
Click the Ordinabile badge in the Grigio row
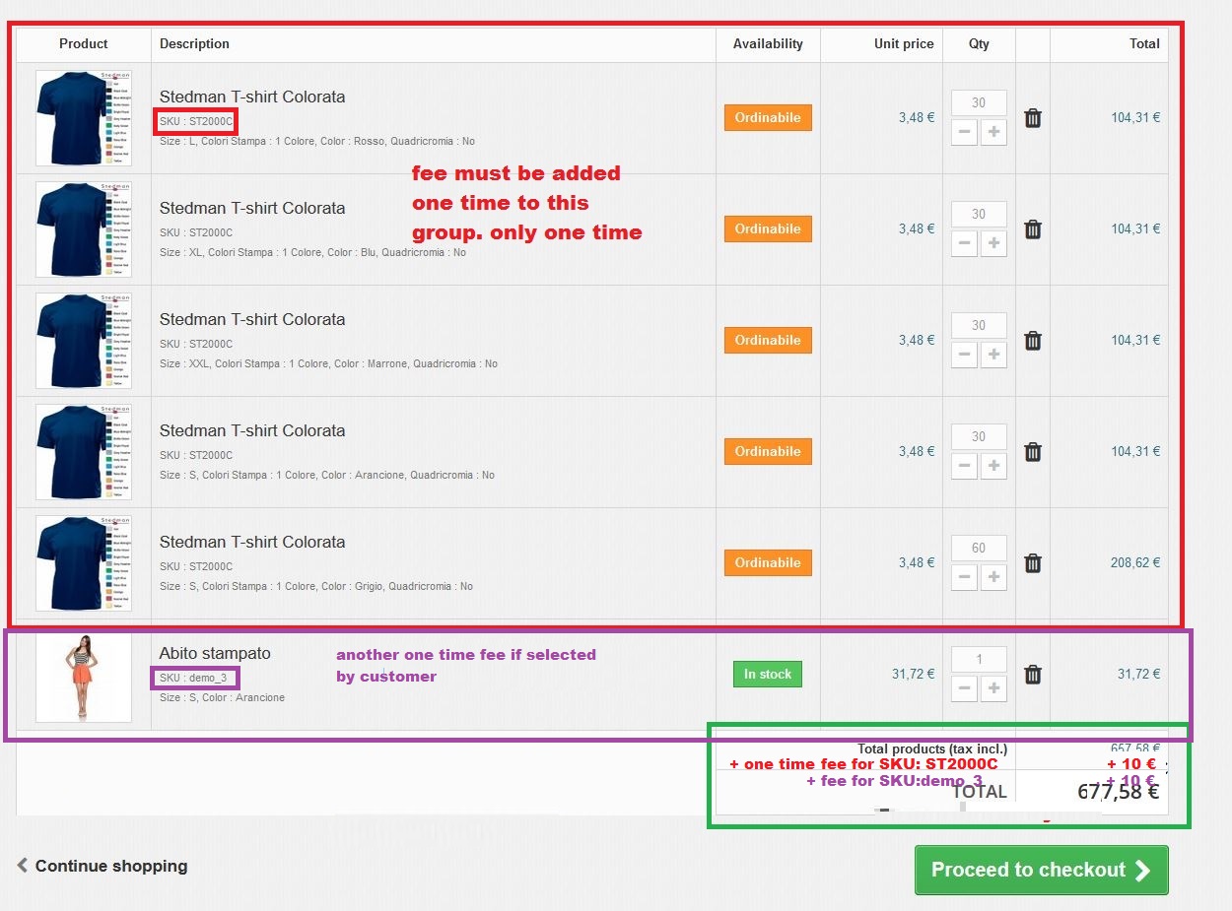tap(768, 562)
